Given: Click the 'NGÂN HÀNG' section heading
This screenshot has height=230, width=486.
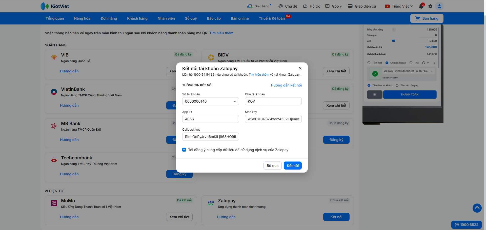Looking at the screenshot, I should point(55,45).
